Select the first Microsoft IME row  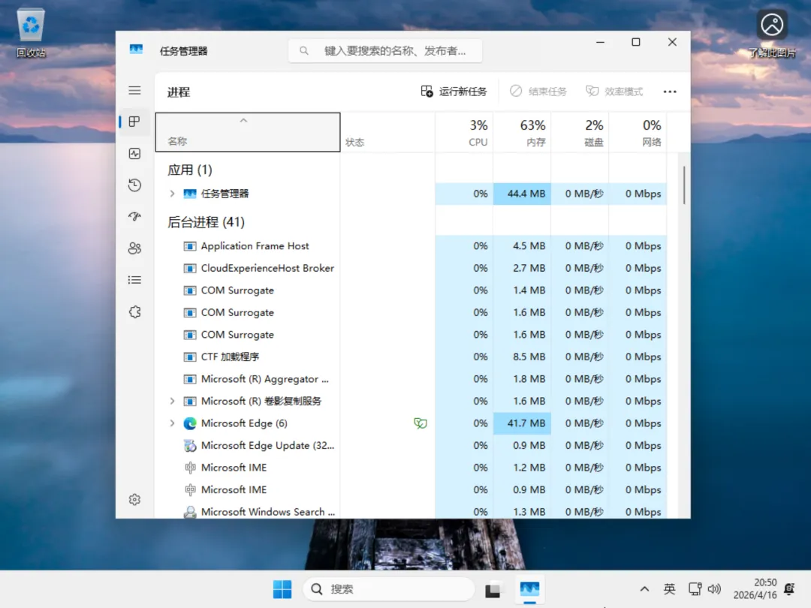[412, 468]
